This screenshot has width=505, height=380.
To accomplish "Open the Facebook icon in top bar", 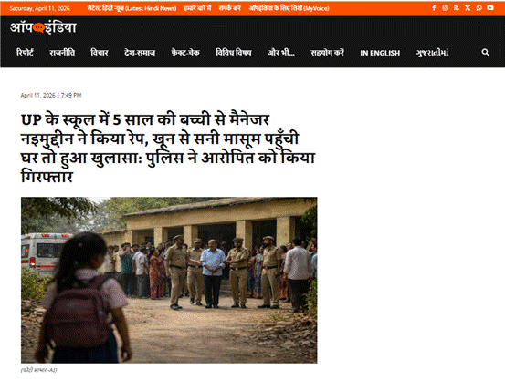I will click(x=434, y=8).
